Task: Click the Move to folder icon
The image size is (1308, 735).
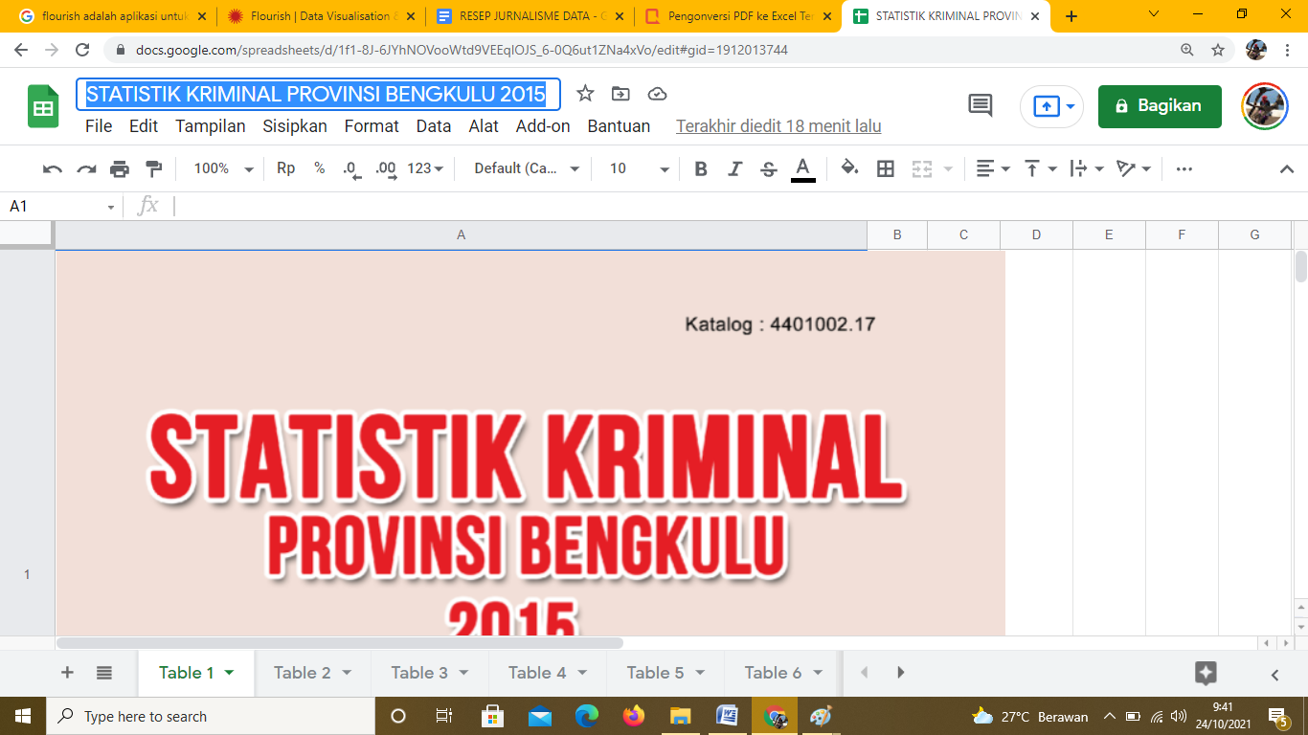Action: 620,94
